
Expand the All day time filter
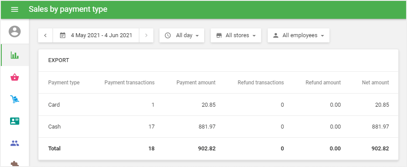coord(182,35)
